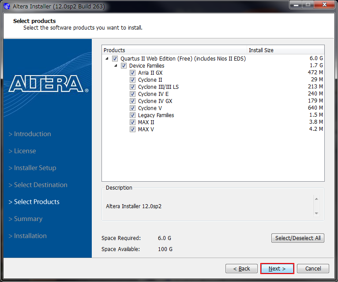This screenshot has width=338, height=282.
Task: Disable the Cyclone V checkbox
Action: coord(132,108)
